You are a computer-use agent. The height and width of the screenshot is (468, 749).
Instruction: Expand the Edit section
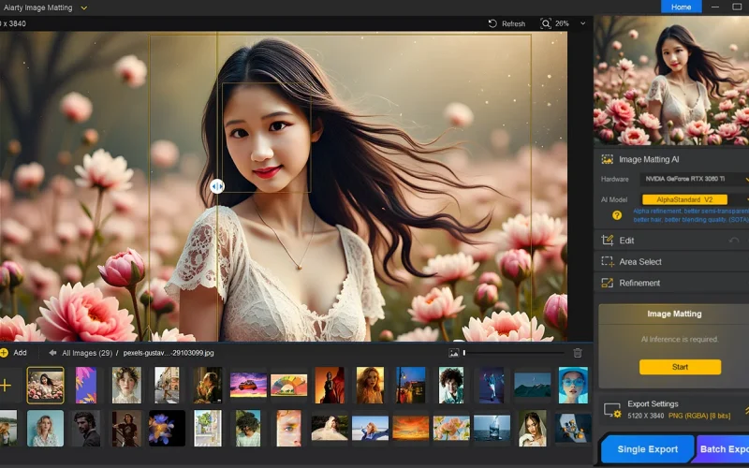coord(626,241)
